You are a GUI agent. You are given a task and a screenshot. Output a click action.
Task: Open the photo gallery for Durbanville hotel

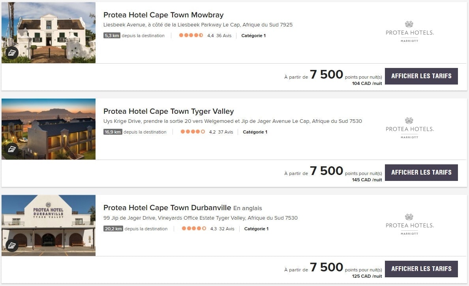point(12,246)
